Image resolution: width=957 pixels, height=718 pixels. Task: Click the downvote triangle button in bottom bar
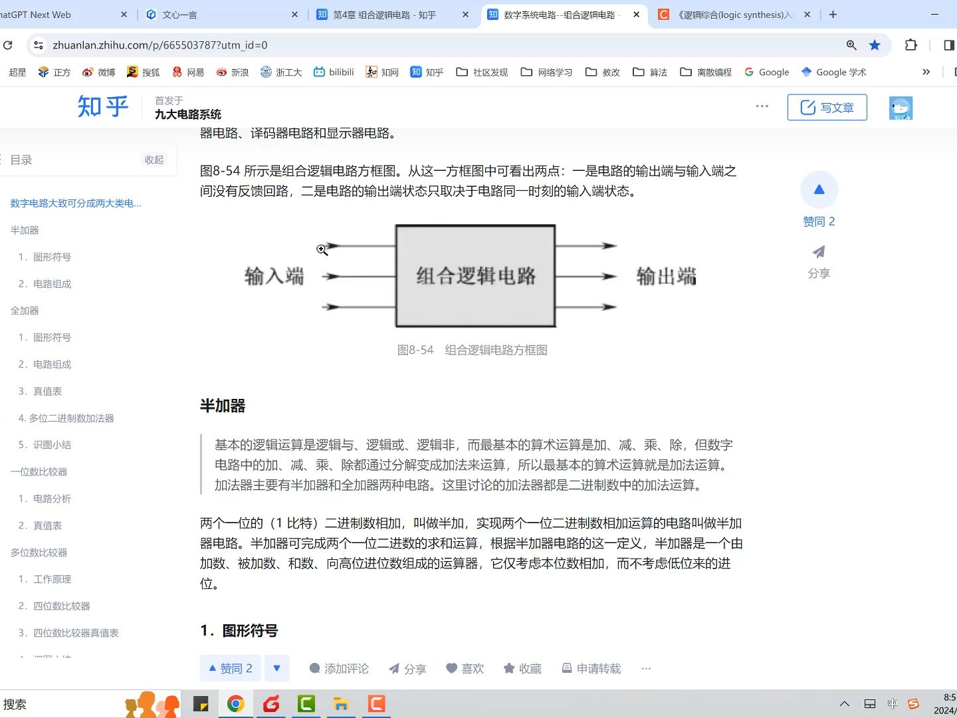pyautogui.click(x=276, y=668)
